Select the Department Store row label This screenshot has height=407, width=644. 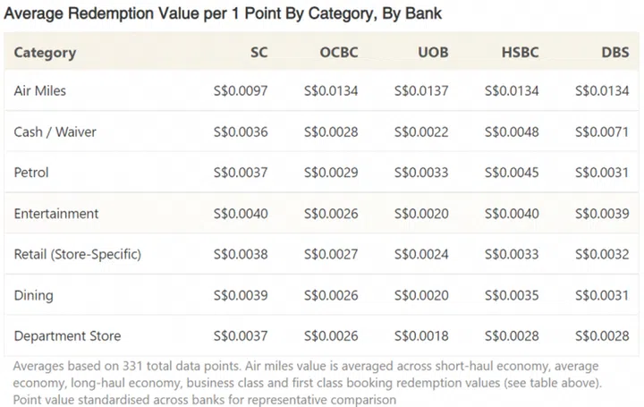point(68,336)
